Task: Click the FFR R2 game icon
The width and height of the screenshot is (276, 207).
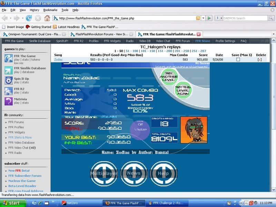Action: [9, 91]
